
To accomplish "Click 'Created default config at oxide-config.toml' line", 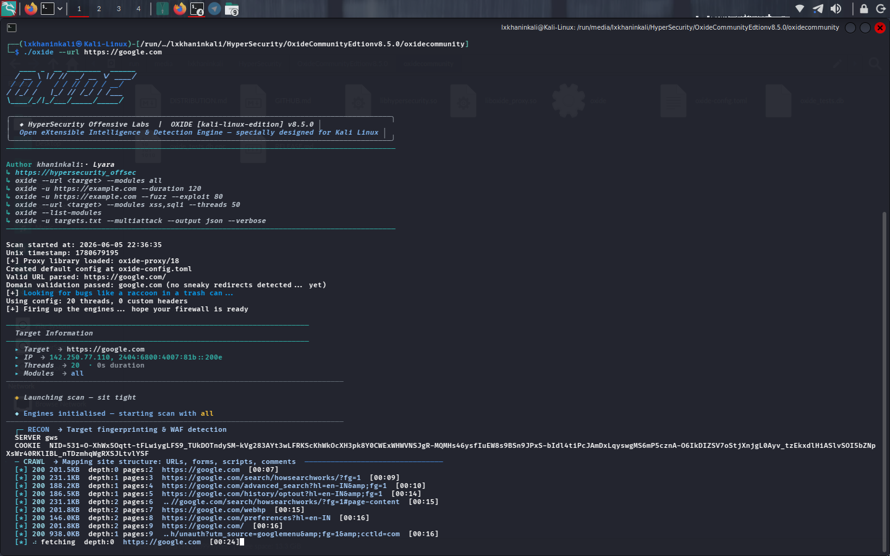I will (x=99, y=269).
